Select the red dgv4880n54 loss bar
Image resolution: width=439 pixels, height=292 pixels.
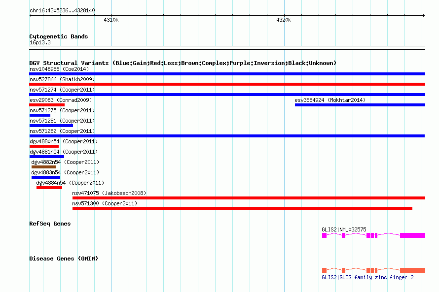pos(44,146)
